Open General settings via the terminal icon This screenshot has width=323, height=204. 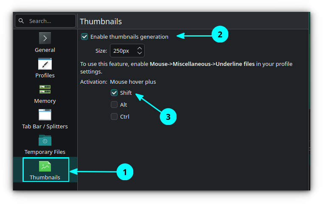tap(45, 38)
